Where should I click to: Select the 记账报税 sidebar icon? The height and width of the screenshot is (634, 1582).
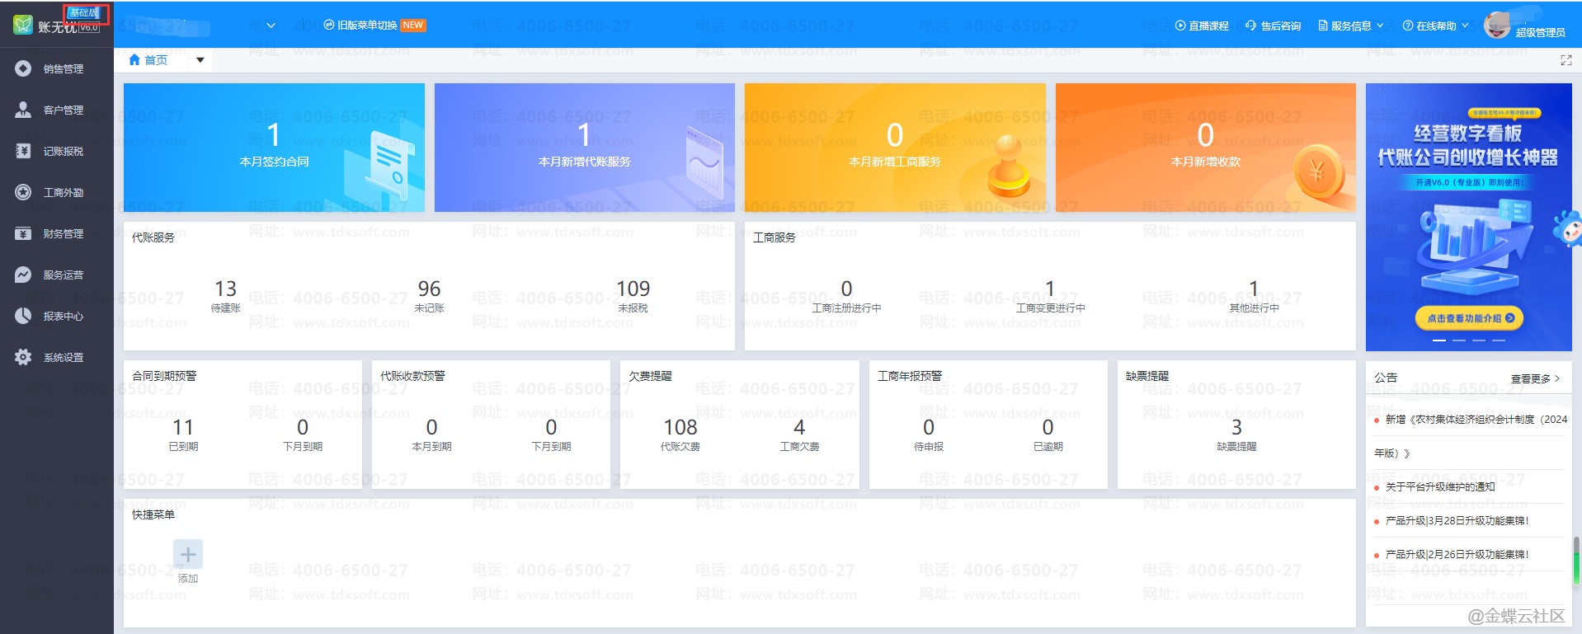click(23, 151)
